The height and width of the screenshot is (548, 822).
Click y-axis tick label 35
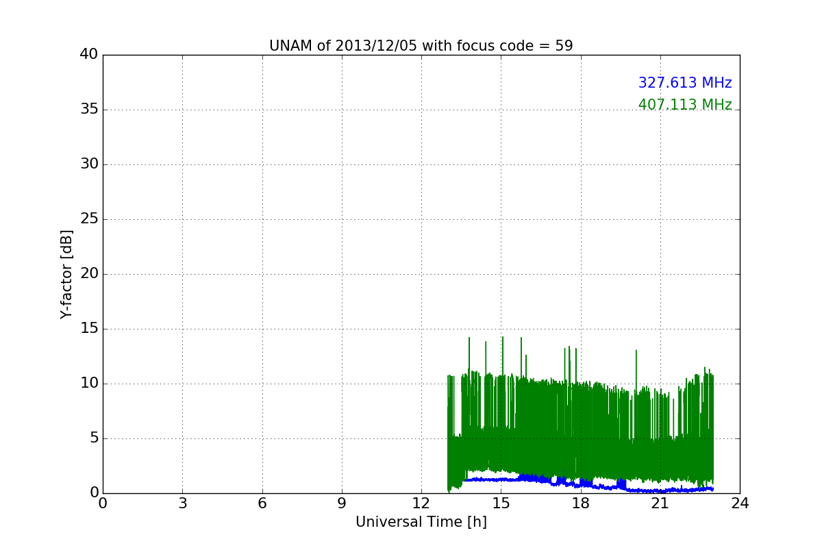89,109
